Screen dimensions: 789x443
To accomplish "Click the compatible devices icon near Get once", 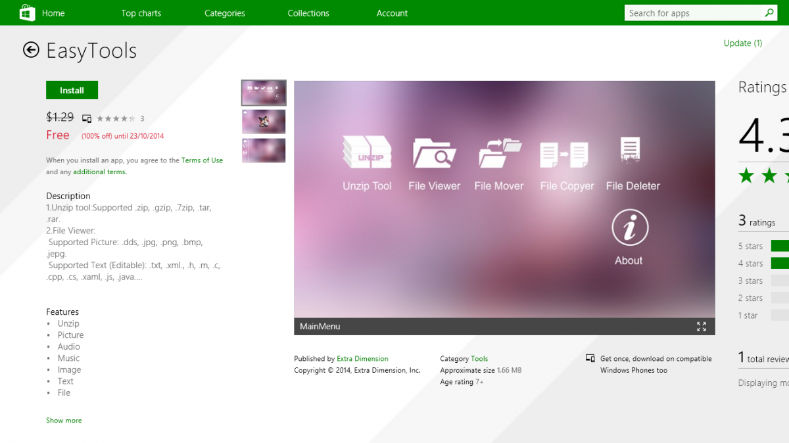I will coord(590,359).
